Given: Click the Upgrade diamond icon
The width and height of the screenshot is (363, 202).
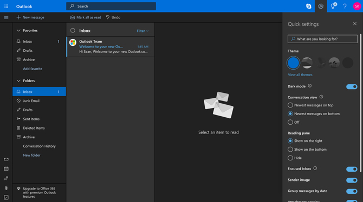Looking at the screenshot, I should pyautogui.click(x=18, y=188).
